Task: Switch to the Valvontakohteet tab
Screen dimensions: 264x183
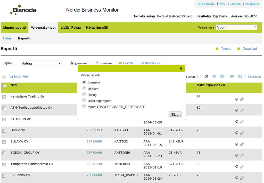Action: (x=43, y=28)
